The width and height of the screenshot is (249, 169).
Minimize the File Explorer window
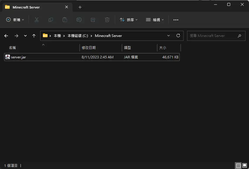tap(216, 4)
